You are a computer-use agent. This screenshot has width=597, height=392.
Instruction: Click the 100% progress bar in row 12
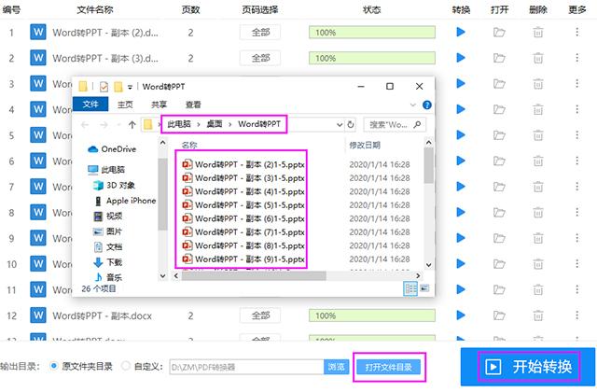(x=372, y=315)
